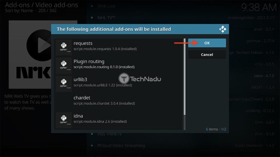Click the Python icon beside urllib3
The width and height of the screenshot is (280, 157).
click(x=63, y=84)
